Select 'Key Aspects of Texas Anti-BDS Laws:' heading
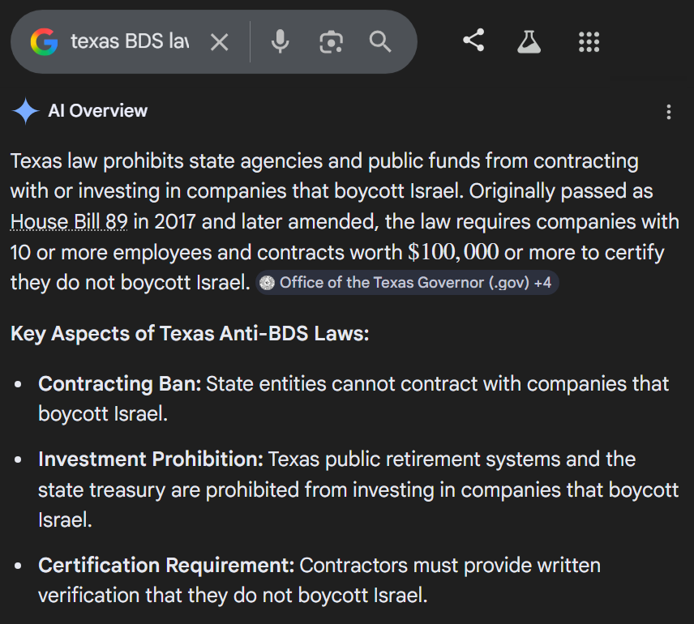The image size is (694, 624). 190,334
